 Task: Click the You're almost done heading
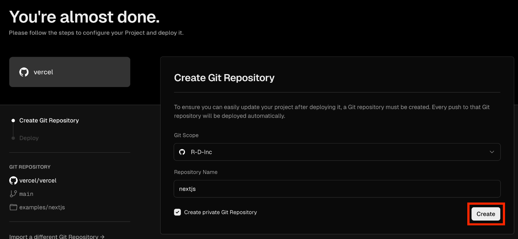(x=84, y=17)
